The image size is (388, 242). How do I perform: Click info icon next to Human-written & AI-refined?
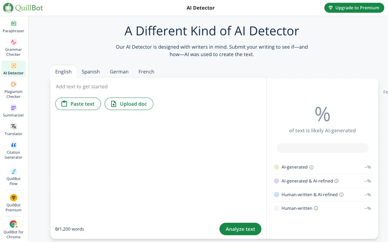341,195
